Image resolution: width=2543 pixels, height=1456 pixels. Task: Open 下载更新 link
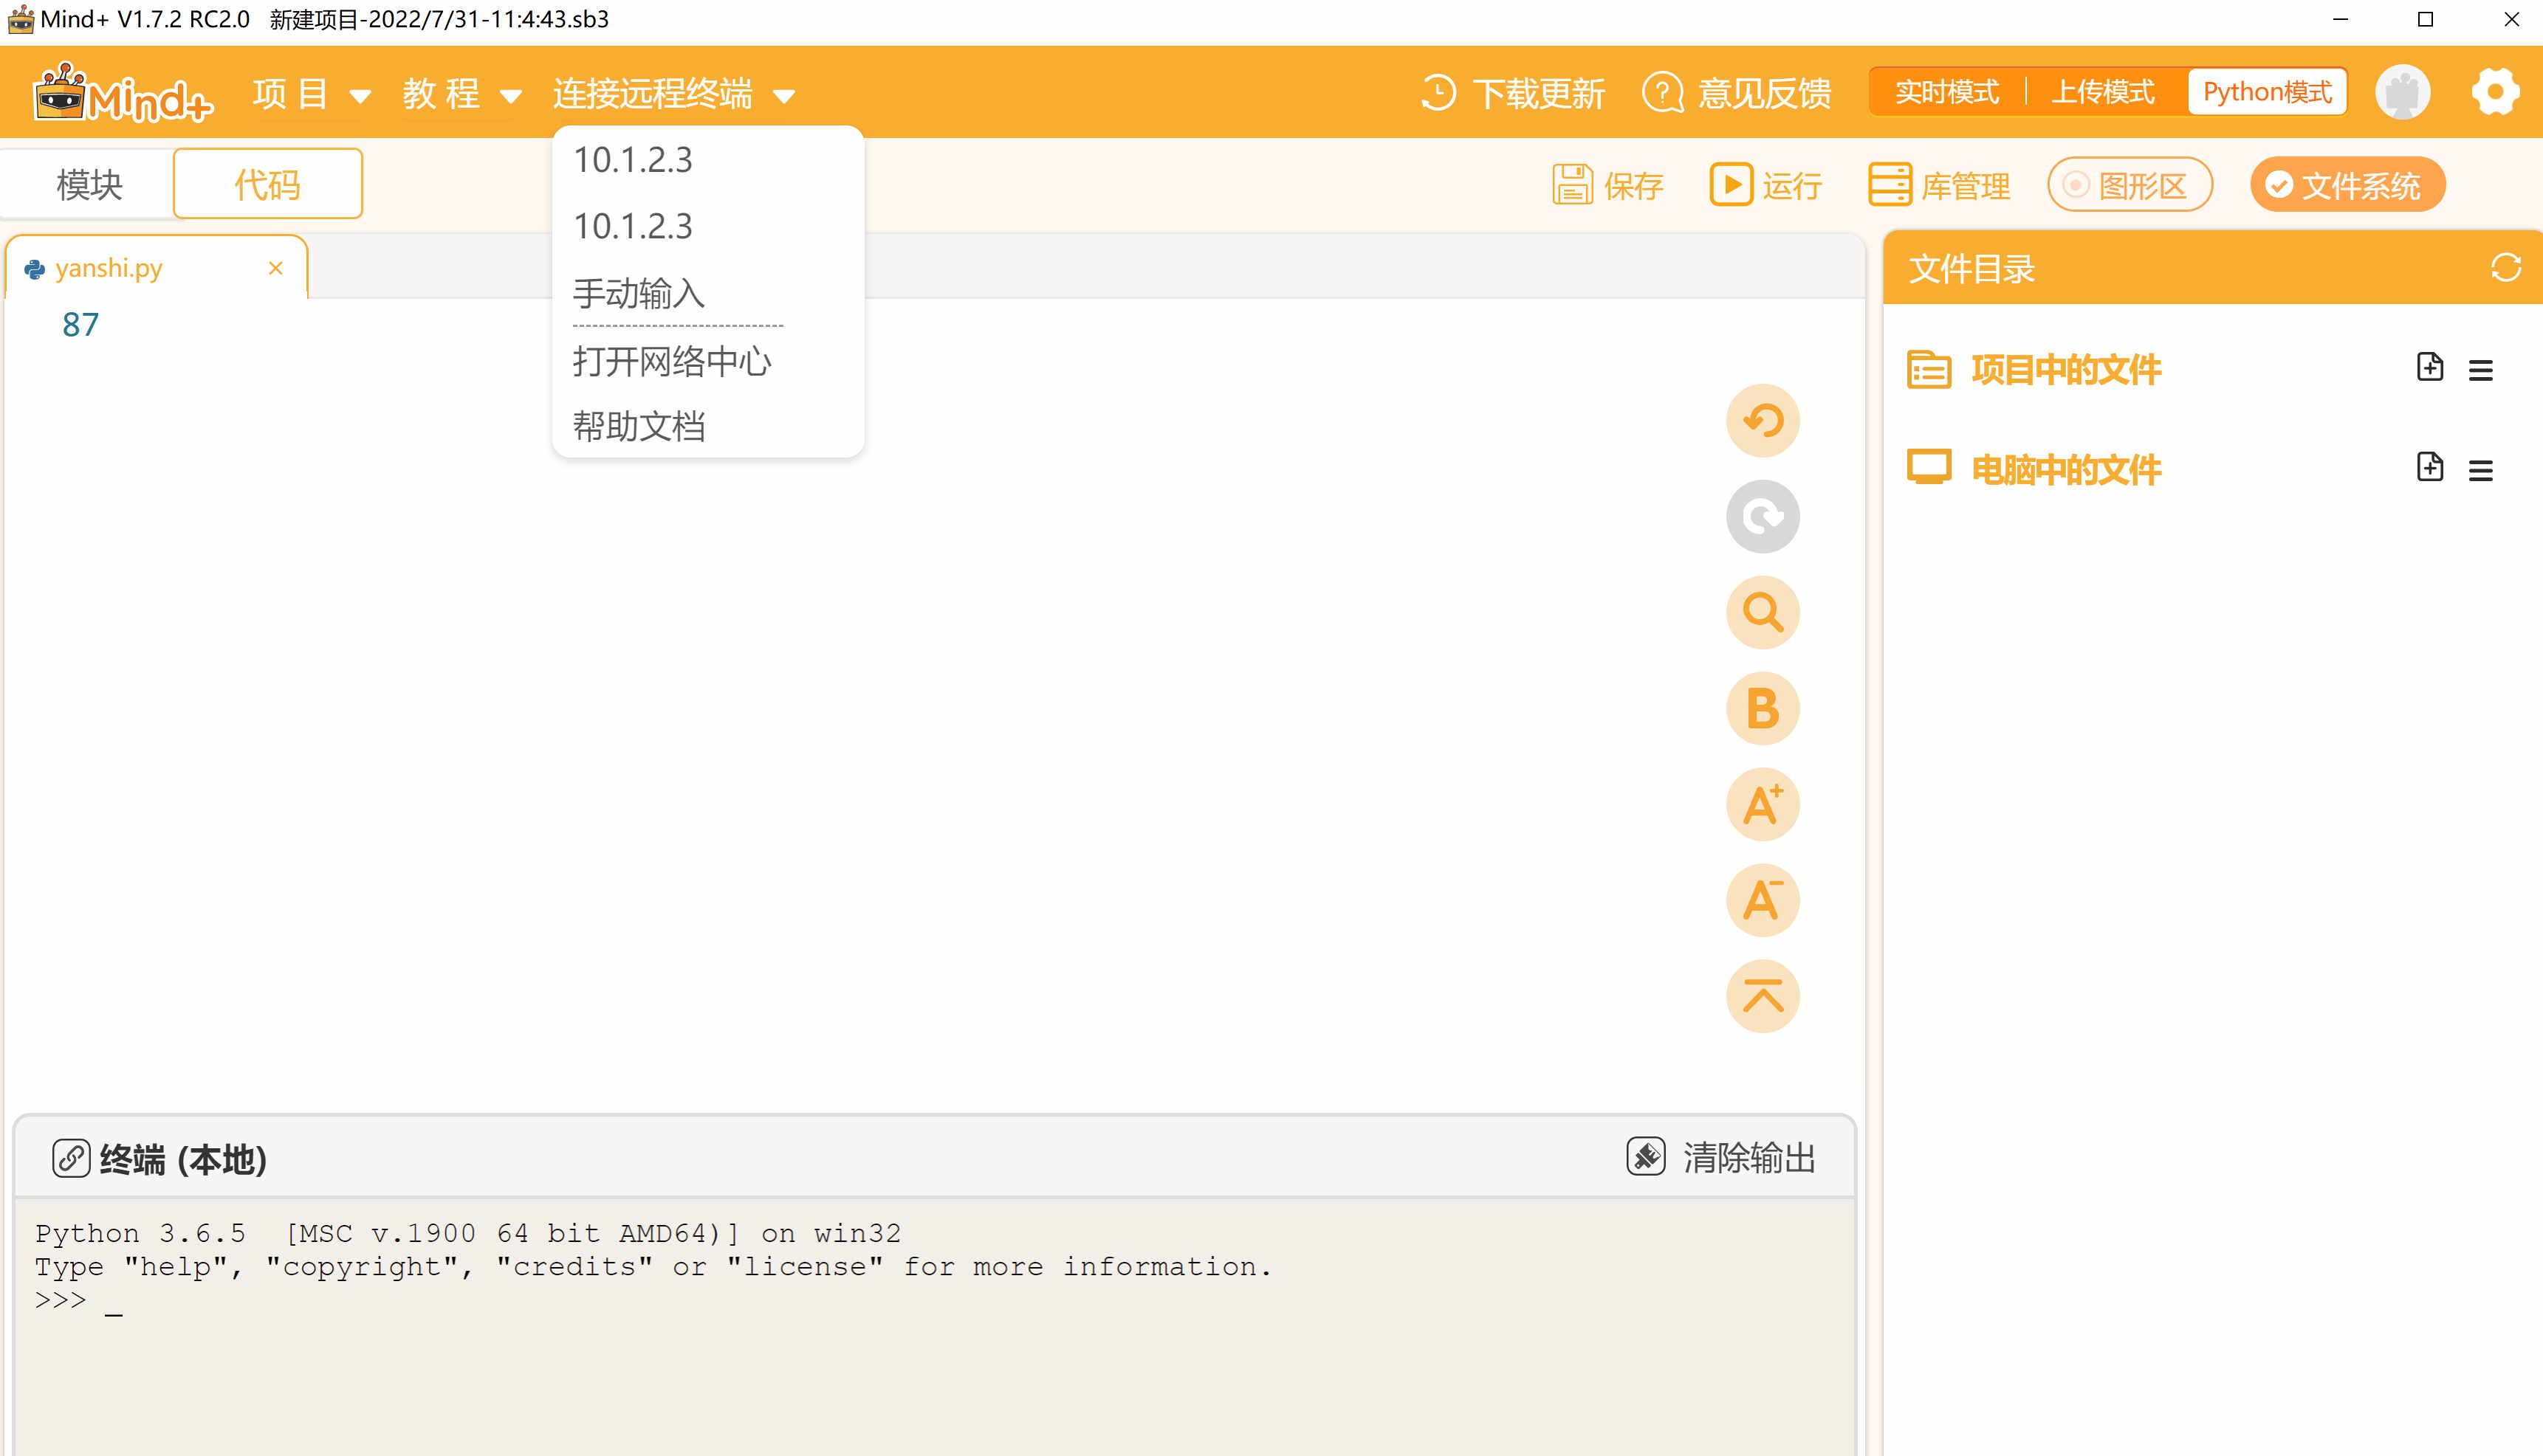pos(1539,93)
